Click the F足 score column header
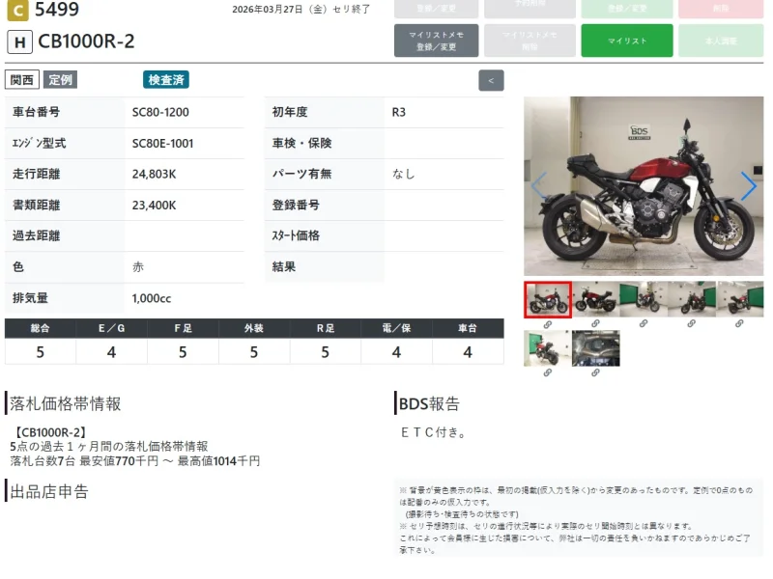 coord(183,328)
